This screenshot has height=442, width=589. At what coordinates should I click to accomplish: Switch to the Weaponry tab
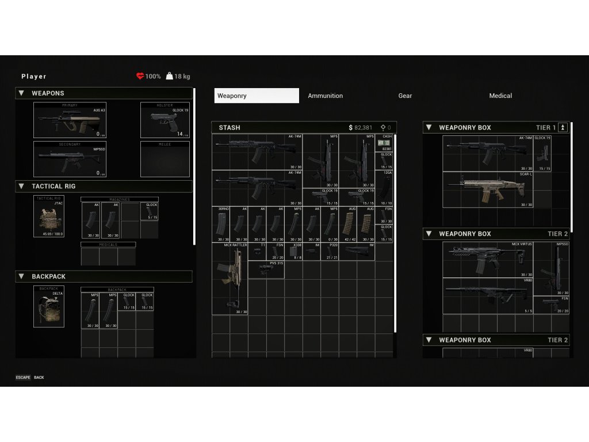pyautogui.click(x=257, y=96)
